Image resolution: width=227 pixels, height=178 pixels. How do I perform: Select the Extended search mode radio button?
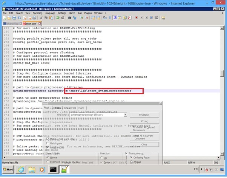pos(48,162)
